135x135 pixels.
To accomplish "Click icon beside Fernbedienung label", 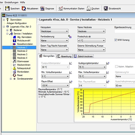I will pos(70,37).
